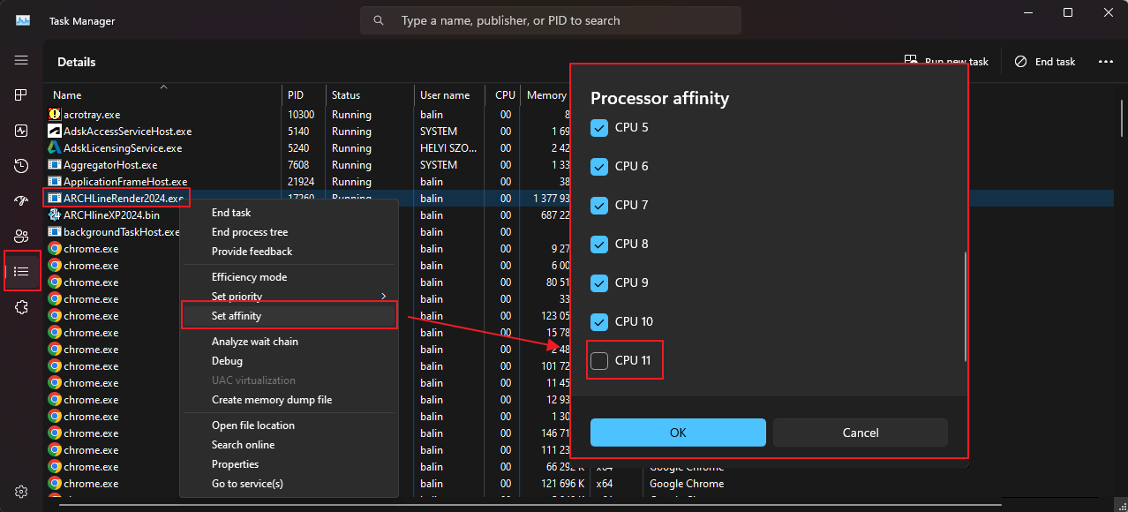
Task: Open the Processes page icon
Action: click(21, 94)
